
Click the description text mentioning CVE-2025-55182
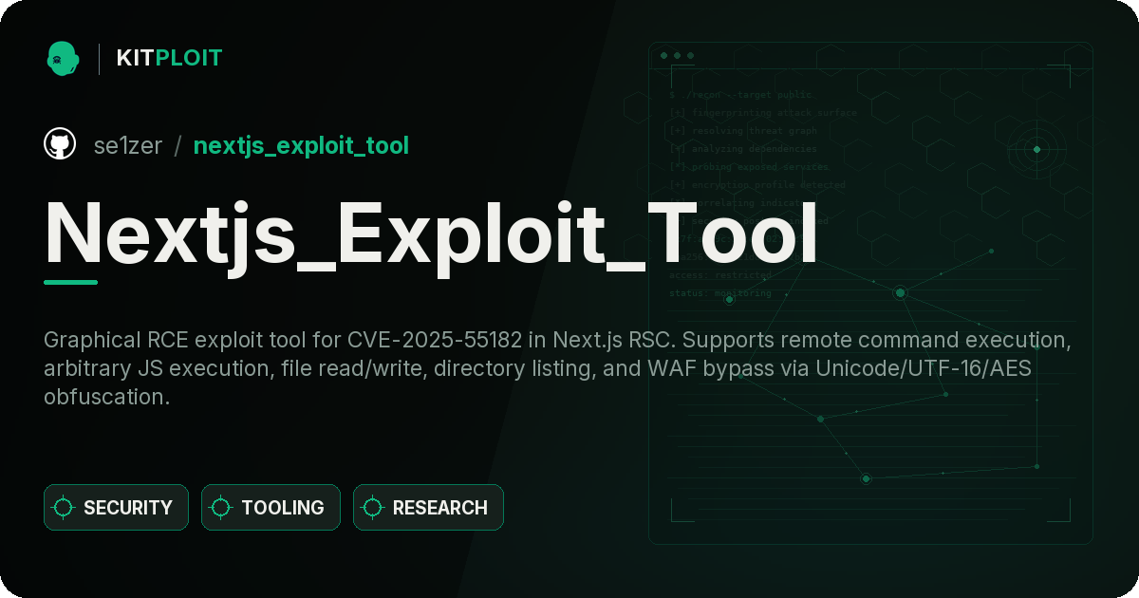558,368
